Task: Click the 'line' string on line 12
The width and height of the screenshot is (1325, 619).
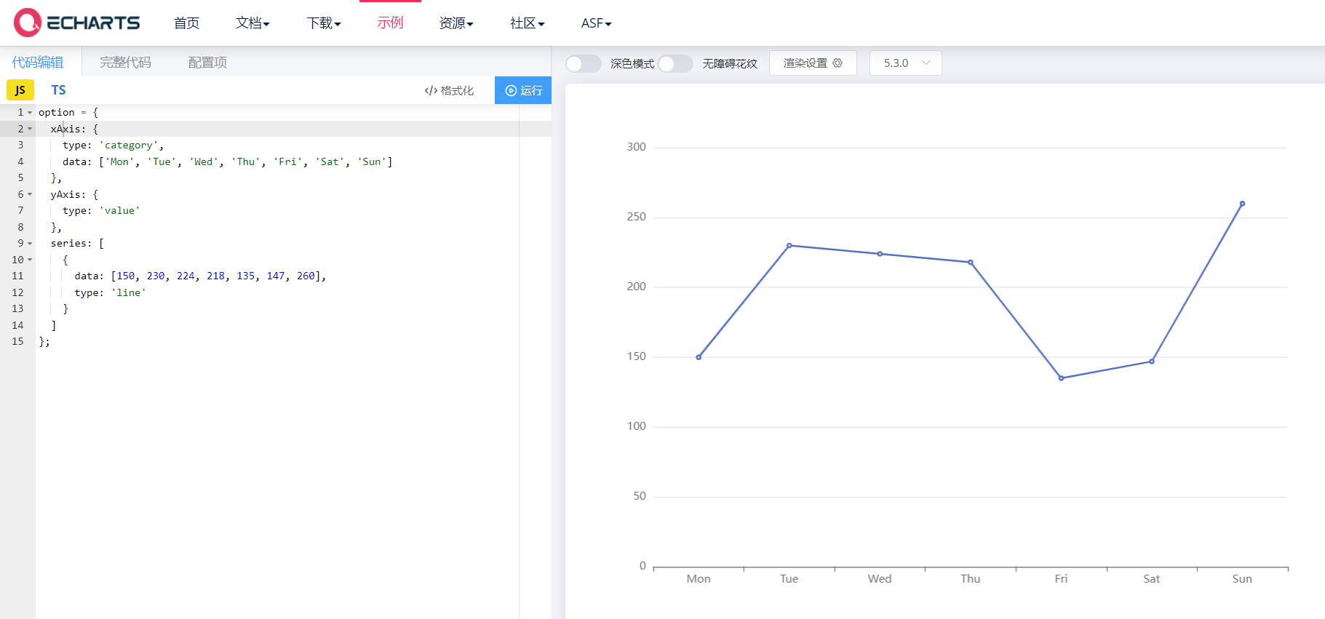Action: pos(128,293)
